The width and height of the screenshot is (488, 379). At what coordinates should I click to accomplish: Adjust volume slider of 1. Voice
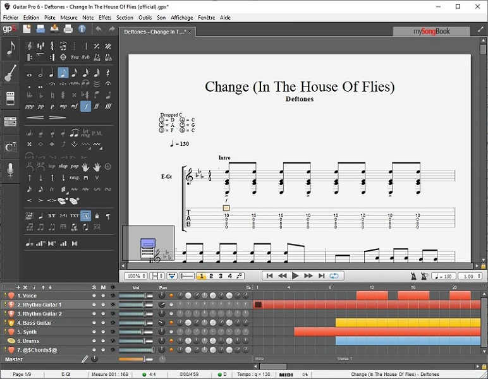coord(136,296)
